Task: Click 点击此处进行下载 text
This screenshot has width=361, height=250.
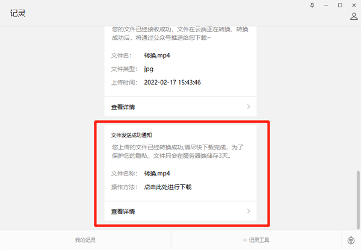Action: [x=168, y=187]
